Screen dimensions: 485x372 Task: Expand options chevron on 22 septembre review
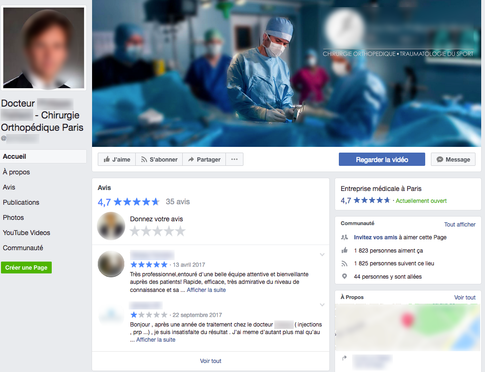point(322,305)
